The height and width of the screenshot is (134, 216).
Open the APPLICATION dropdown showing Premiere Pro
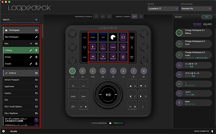tap(196, 9)
